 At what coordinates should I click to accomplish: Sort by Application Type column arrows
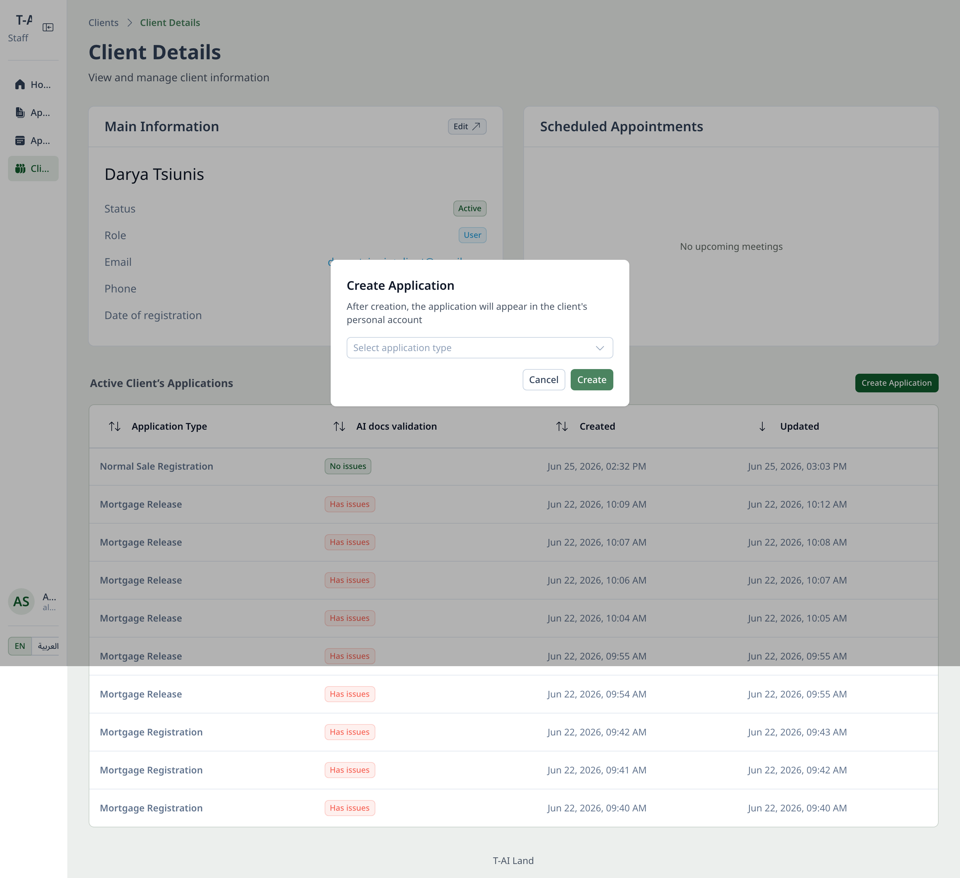(x=114, y=426)
